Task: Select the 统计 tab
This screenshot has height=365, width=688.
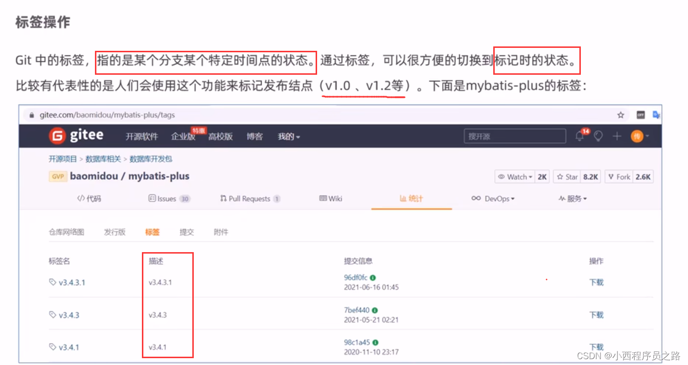Action: (x=411, y=199)
